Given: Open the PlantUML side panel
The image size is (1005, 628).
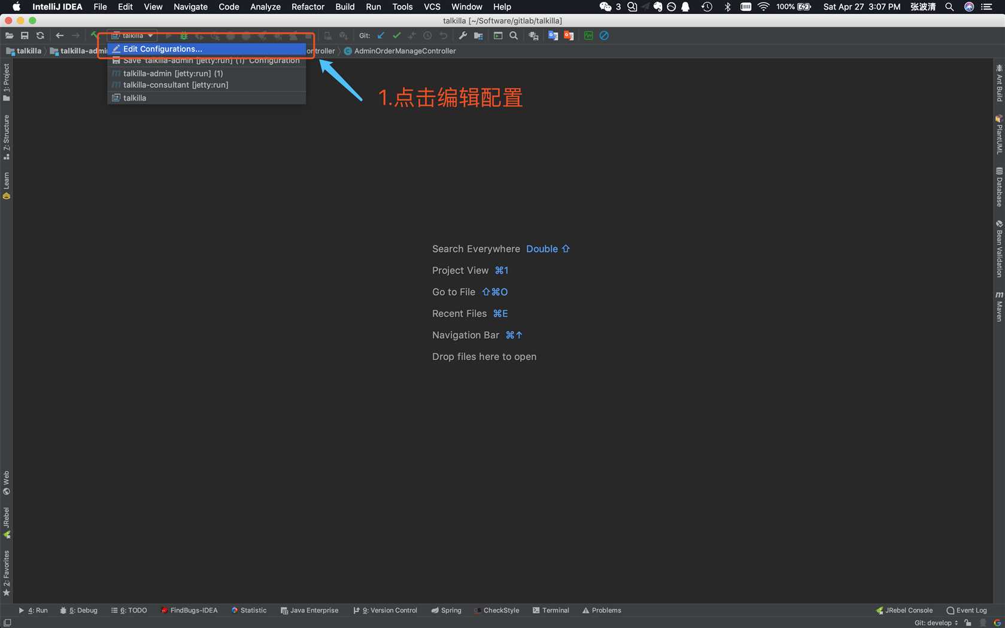Looking at the screenshot, I should click(999, 134).
